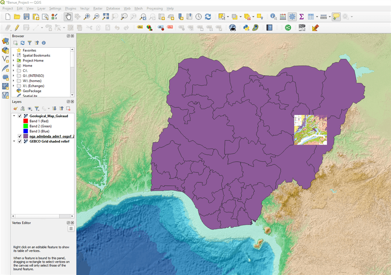Click the Identify Features tool

(273, 16)
